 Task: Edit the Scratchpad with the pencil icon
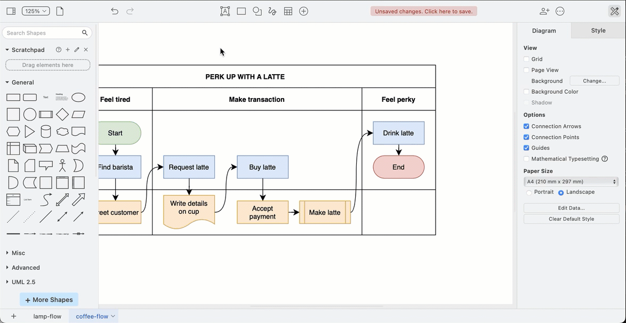(76, 49)
